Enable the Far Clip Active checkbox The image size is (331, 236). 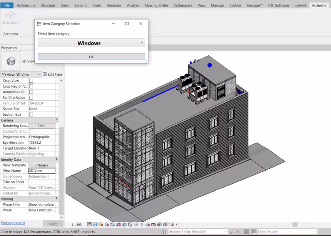[31, 98]
